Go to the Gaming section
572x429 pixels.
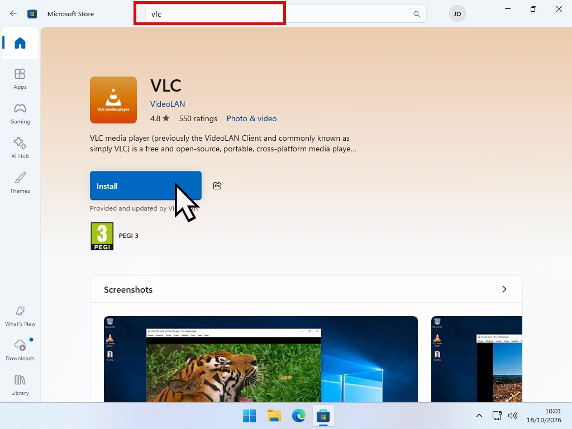tap(20, 113)
